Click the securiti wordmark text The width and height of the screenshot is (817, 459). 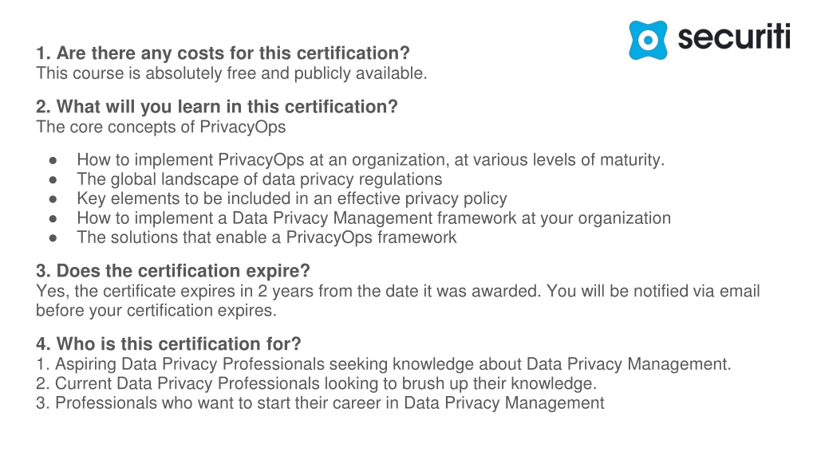point(734,37)
